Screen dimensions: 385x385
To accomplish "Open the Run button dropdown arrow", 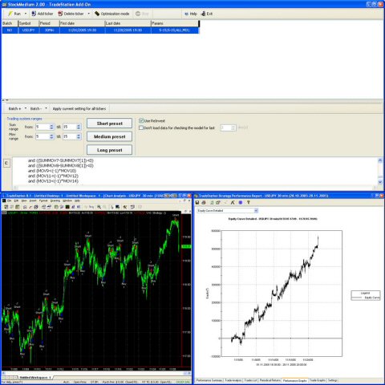I will click(26, 14).
